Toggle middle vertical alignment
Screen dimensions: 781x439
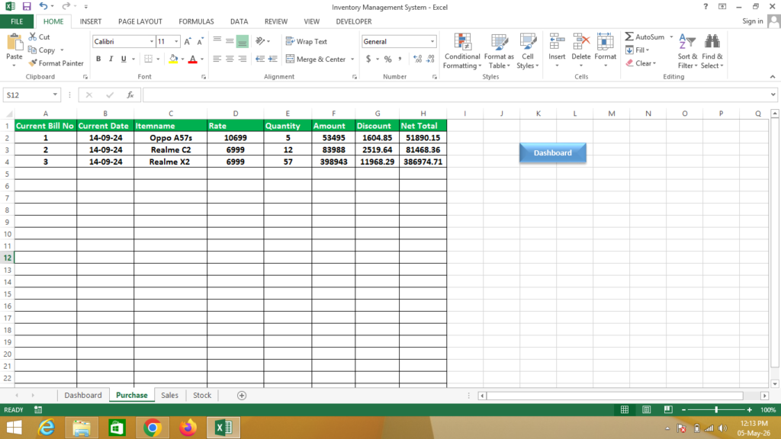coord(230,41)
